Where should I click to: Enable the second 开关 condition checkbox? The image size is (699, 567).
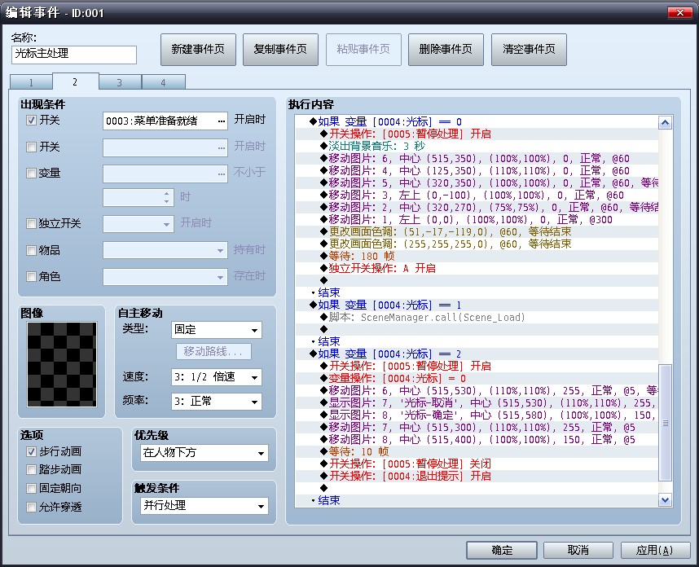pyautogui.click(x=31, y=147)
